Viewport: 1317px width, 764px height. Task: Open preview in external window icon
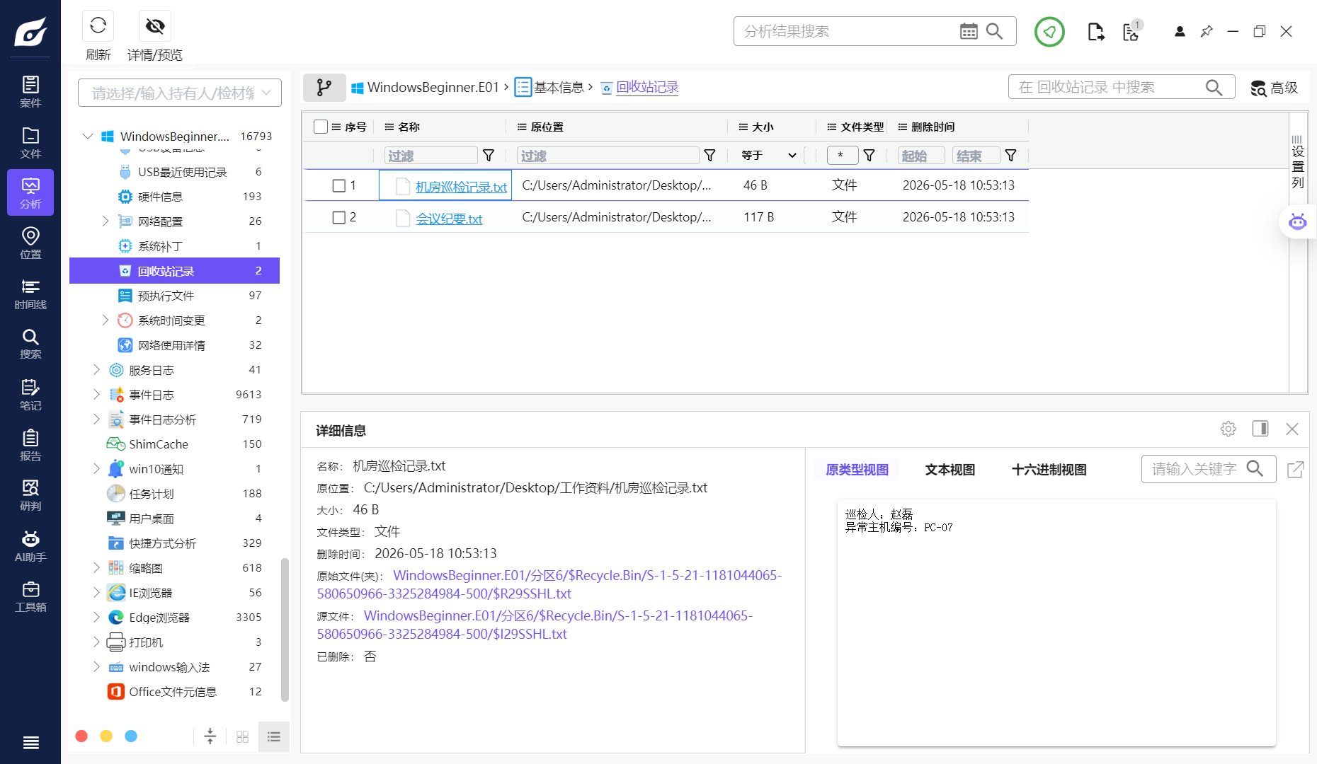click(x=1295, y=469)
